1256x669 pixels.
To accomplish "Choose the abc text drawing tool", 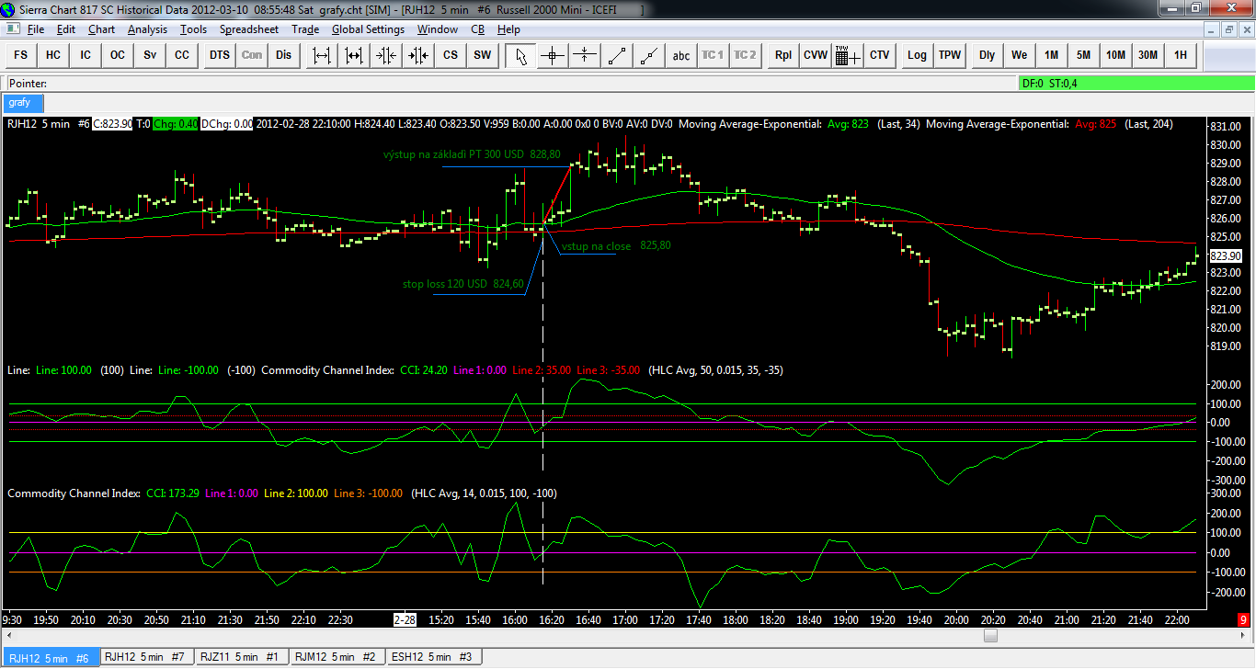I will click(681, 55).
